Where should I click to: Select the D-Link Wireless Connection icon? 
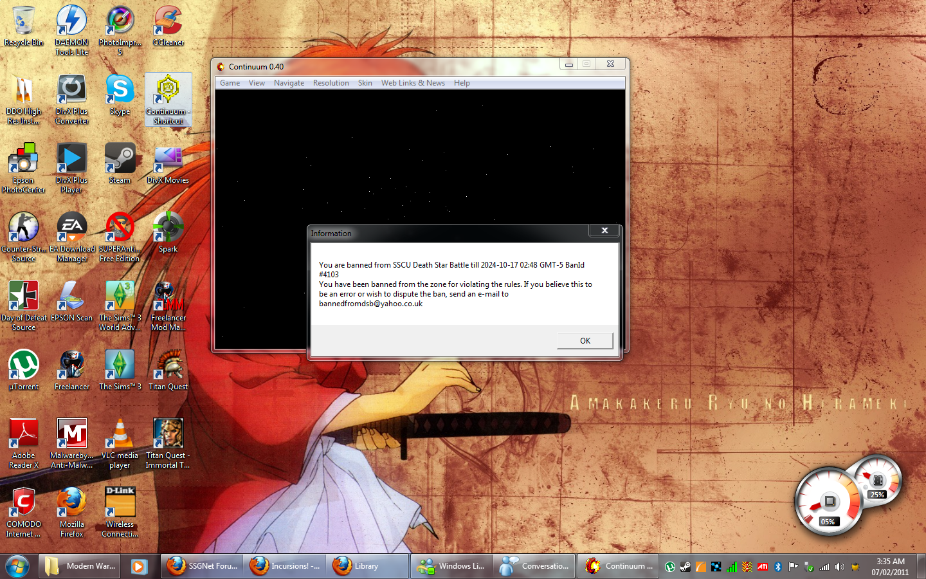(x=120, y=512)
